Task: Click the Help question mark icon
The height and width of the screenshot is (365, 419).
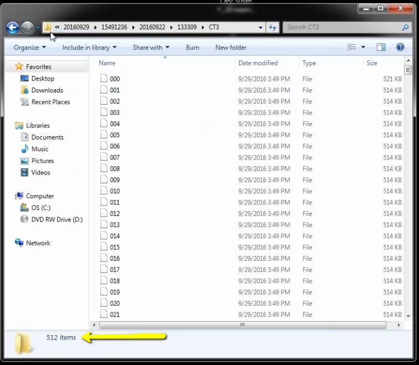Action: tap(400, 48)
